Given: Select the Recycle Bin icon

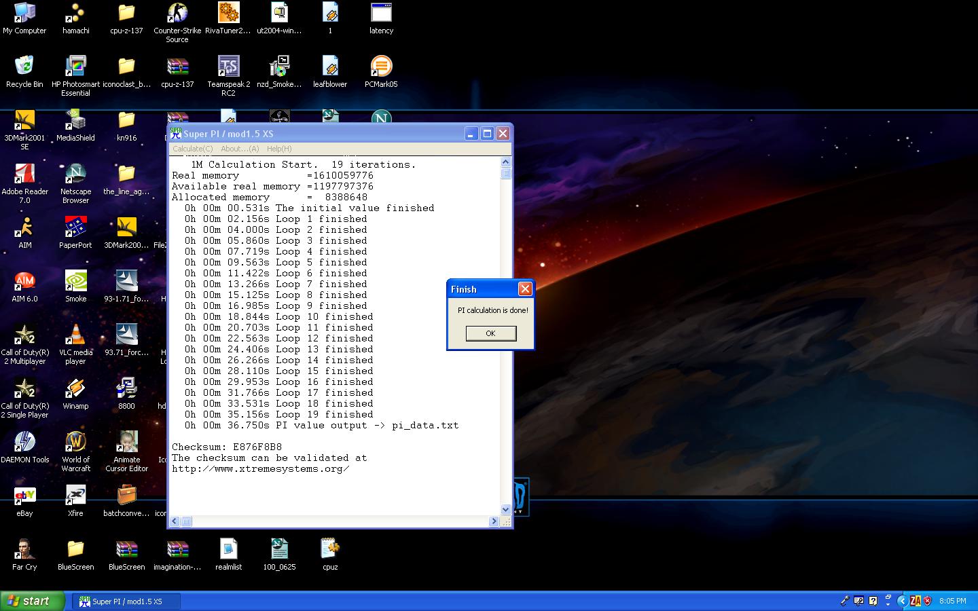Looking at the screenshot, I should coord(24,72).
